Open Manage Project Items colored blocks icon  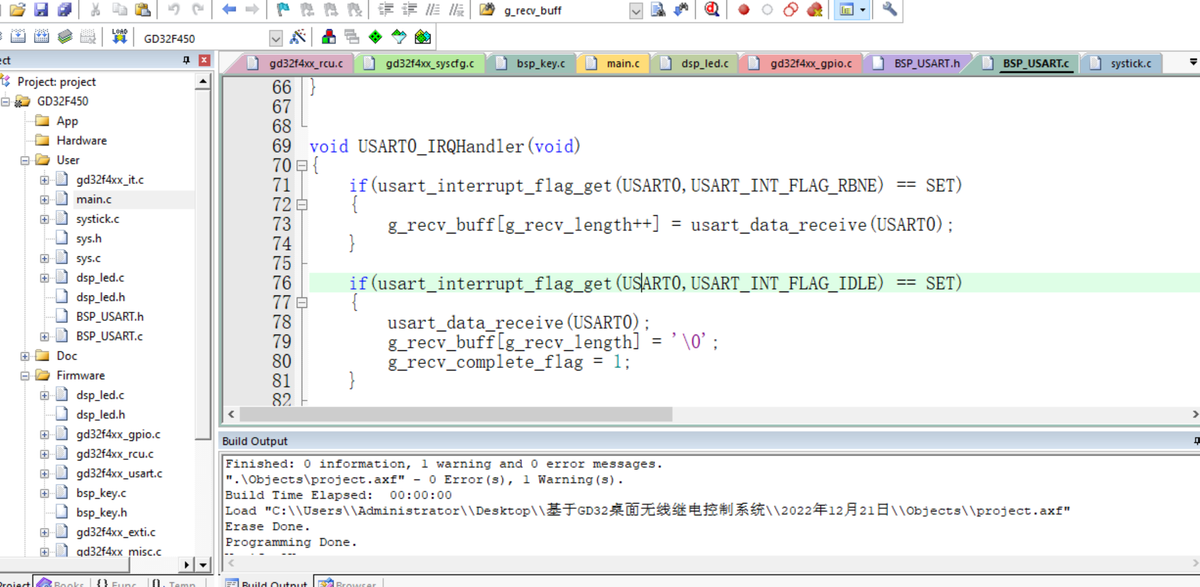click(x=329, y=37)
